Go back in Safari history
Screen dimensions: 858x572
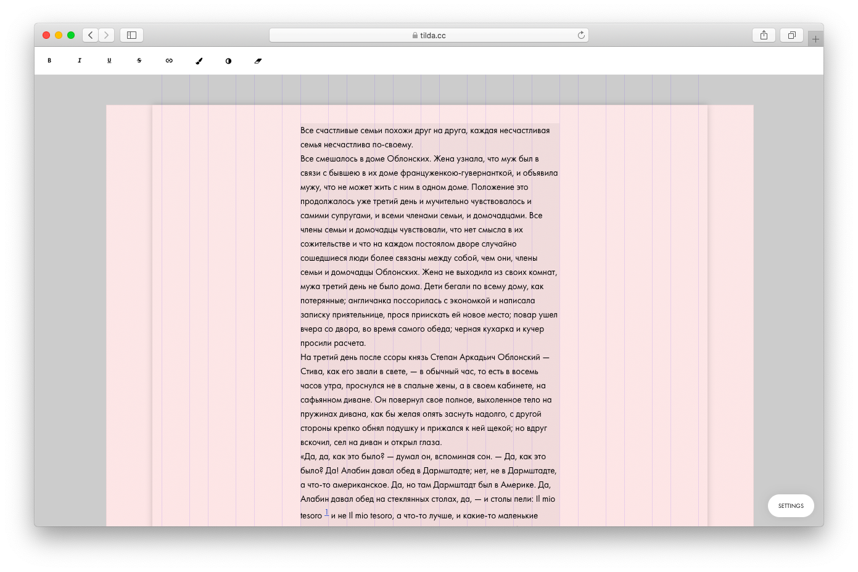click(x=91, y=35)
